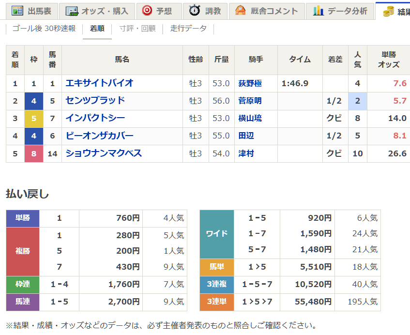Select the 着順 sub-tab
Screen dimensions: 410x335
pos(97,28)
